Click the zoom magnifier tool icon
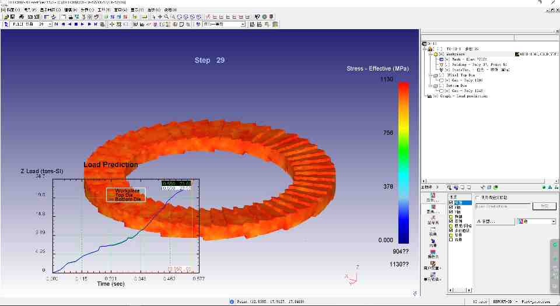The width and height of the screenshot is (560, 306). (x=166, y=17)
